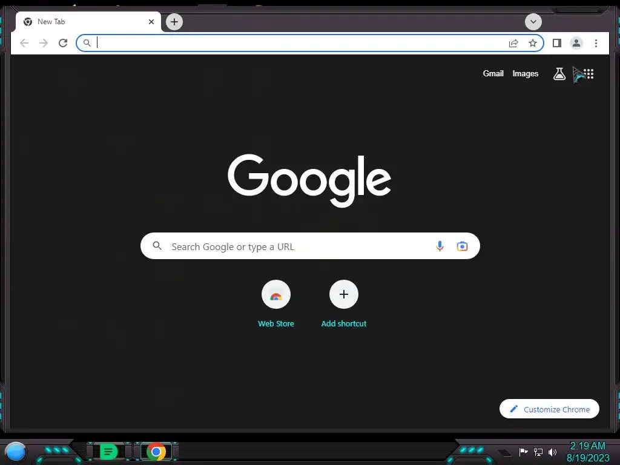Show the clock reading 2:19 AM
Viewport: 620px width, 465px height.
point(587,446)
